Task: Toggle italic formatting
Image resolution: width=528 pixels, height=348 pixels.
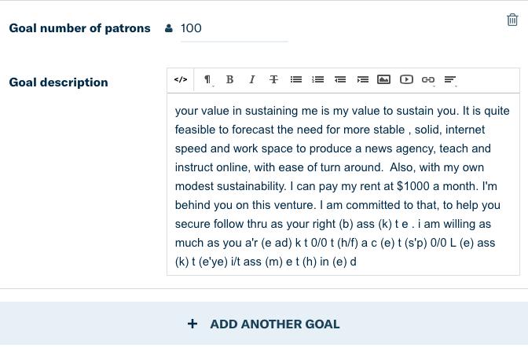Action: (251, 80)
